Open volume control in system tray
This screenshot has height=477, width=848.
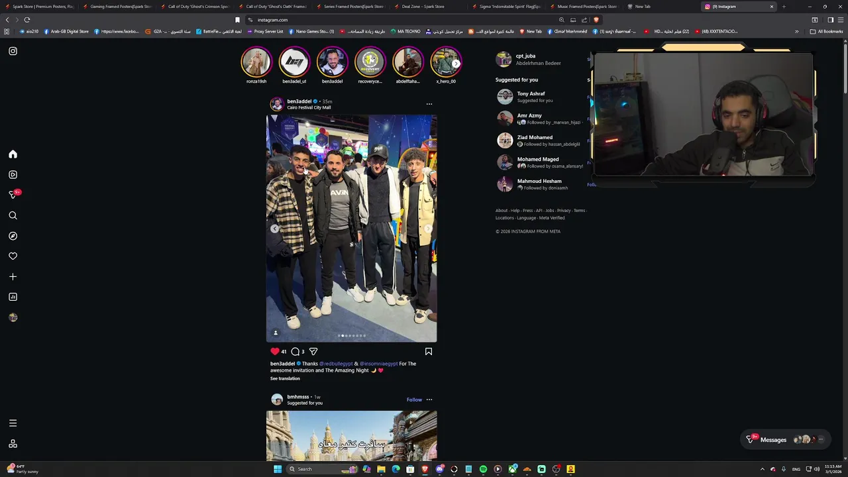point(817,469)
